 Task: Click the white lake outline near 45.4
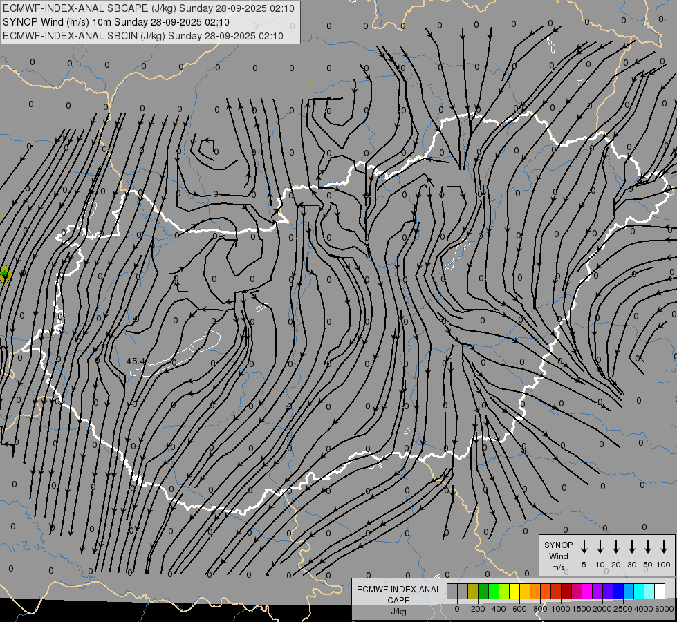pyautogui.click(x=176, y=353)
